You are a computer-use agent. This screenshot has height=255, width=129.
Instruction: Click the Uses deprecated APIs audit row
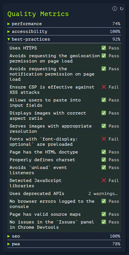64,194
